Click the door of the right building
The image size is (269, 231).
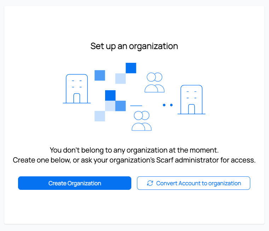pos(191,109)
